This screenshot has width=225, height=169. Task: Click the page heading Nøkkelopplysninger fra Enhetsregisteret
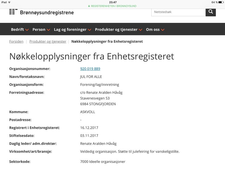tap(92, 56)
